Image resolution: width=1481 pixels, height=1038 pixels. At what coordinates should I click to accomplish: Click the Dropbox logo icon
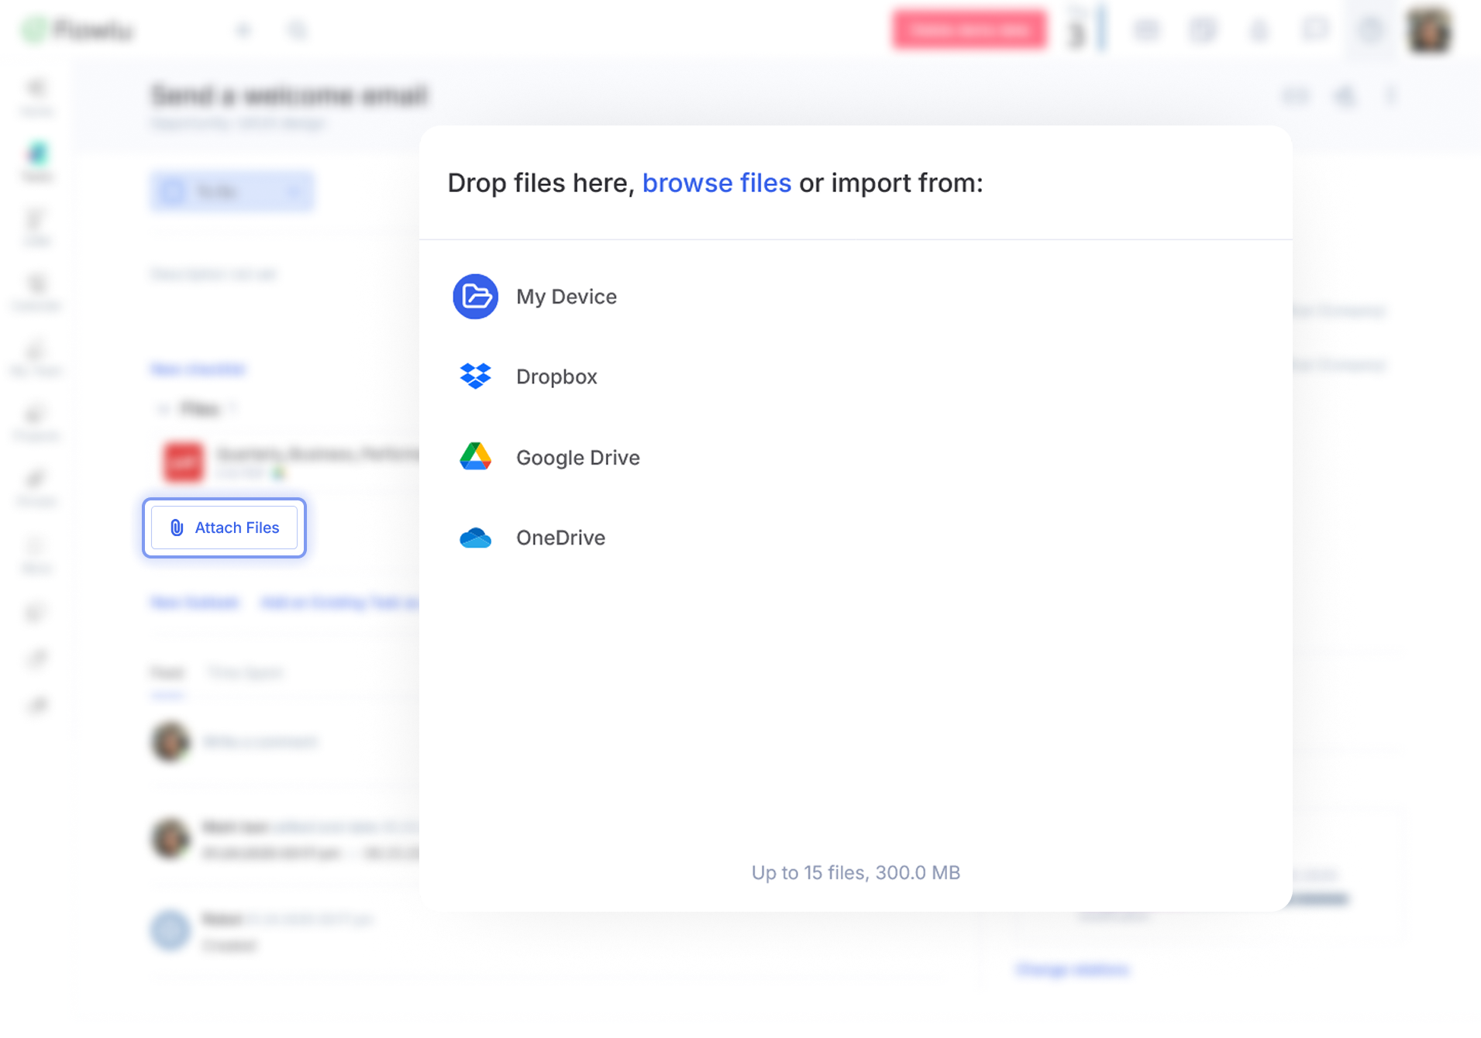(475, 376)
